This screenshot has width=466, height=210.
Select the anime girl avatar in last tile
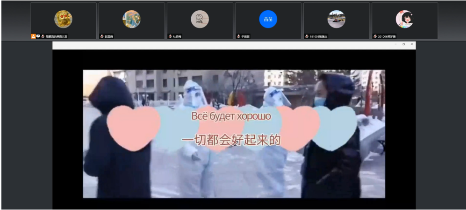(404, 19)
